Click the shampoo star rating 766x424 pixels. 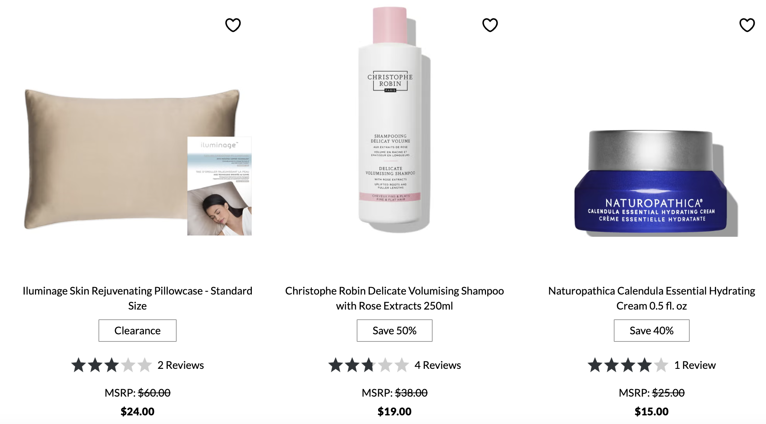pos(369,365)
